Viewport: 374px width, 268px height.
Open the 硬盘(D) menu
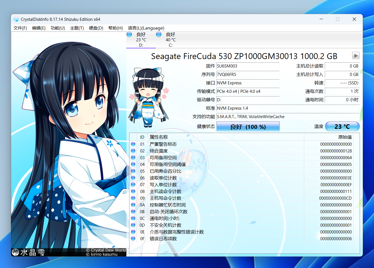pyautogui.click(x=96, y=28)
